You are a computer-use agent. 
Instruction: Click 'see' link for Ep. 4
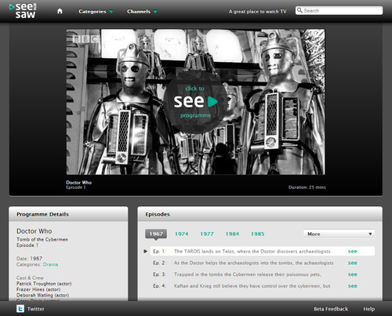353,286
